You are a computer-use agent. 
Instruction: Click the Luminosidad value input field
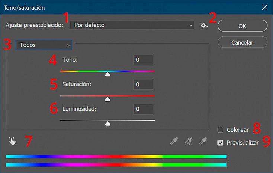(143, 109)
